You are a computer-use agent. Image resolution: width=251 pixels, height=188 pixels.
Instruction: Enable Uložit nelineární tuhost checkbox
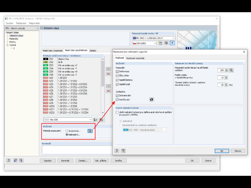pos(117,112)
